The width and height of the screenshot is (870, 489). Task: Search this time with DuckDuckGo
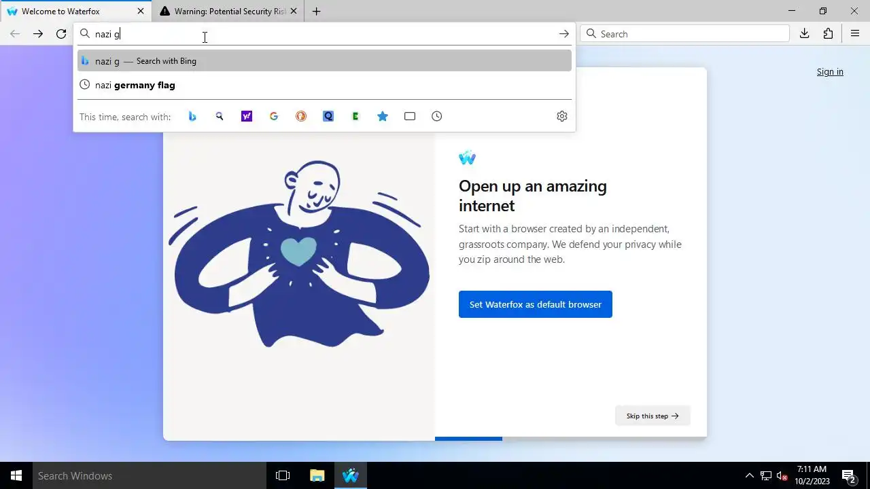point(301,116)
